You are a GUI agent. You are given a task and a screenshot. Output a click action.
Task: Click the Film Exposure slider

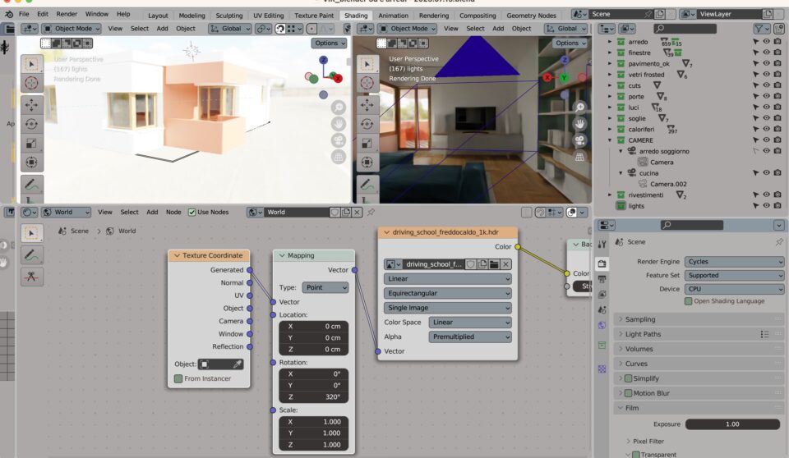click(733, 424)
